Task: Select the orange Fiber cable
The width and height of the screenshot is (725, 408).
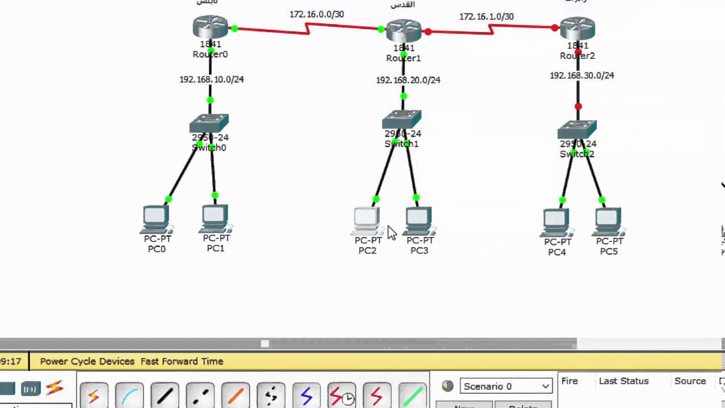Action: [x=235, y=395]
